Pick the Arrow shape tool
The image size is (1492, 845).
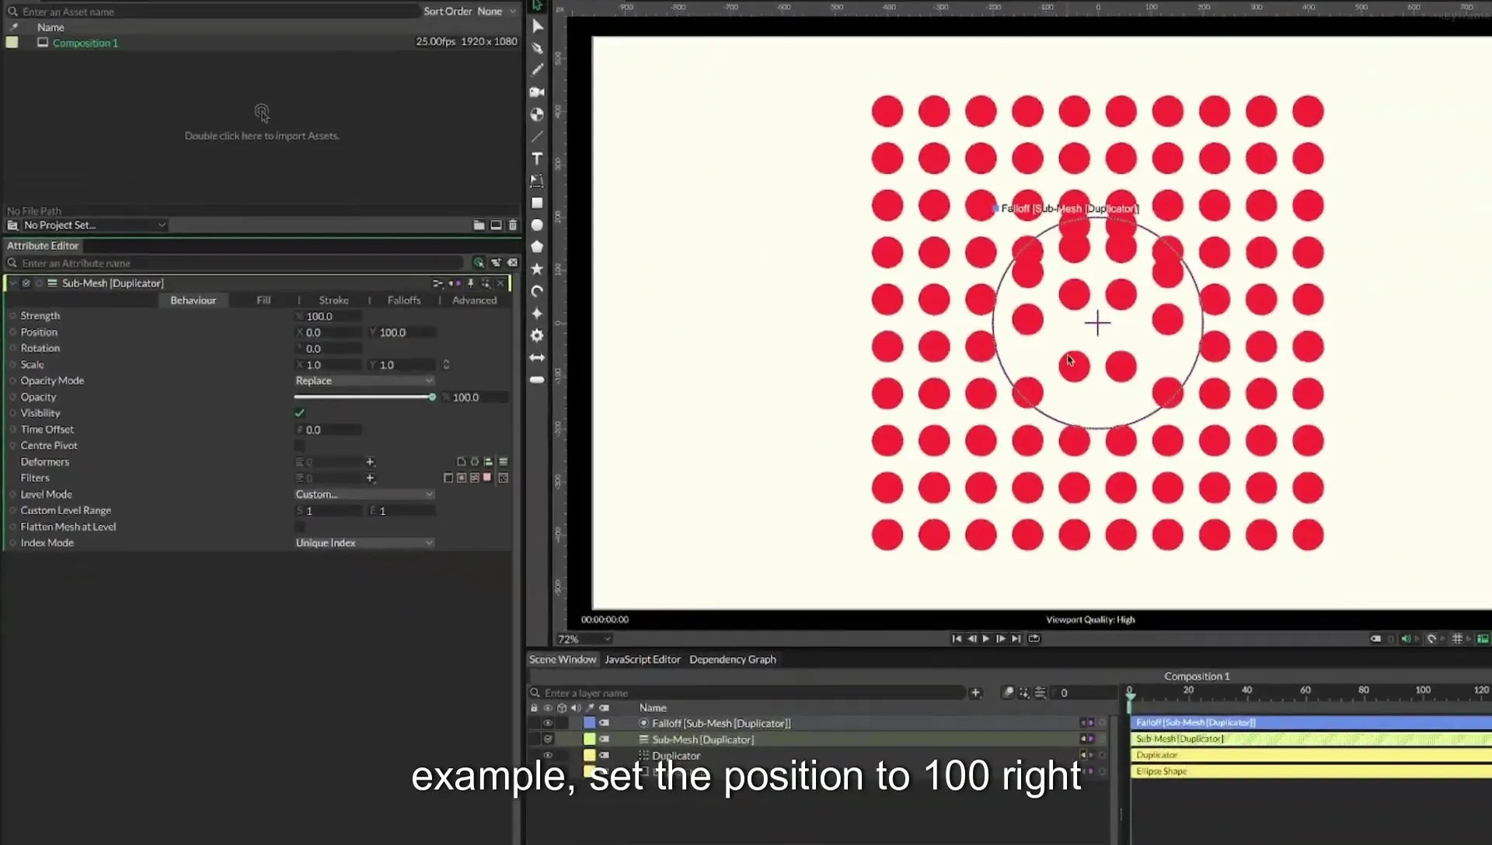click(x=537, y=358)
